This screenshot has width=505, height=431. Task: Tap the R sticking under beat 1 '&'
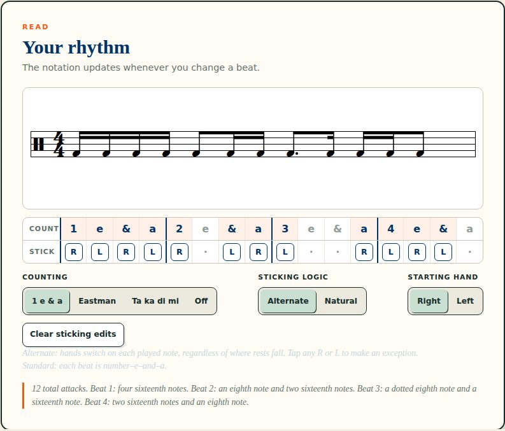[126, 252]
